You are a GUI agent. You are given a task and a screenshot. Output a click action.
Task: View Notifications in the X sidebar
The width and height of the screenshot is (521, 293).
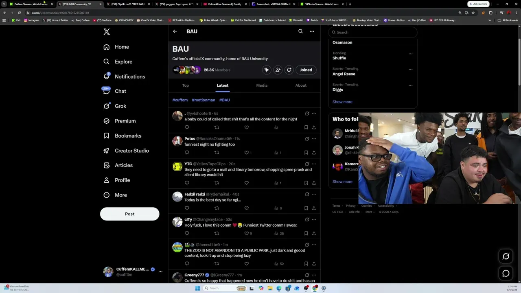[124, 77]
